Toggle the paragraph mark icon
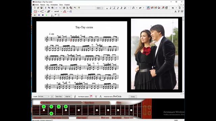Image resolution: width=216 pixels, height=121 pixels. tap(75, 8)
